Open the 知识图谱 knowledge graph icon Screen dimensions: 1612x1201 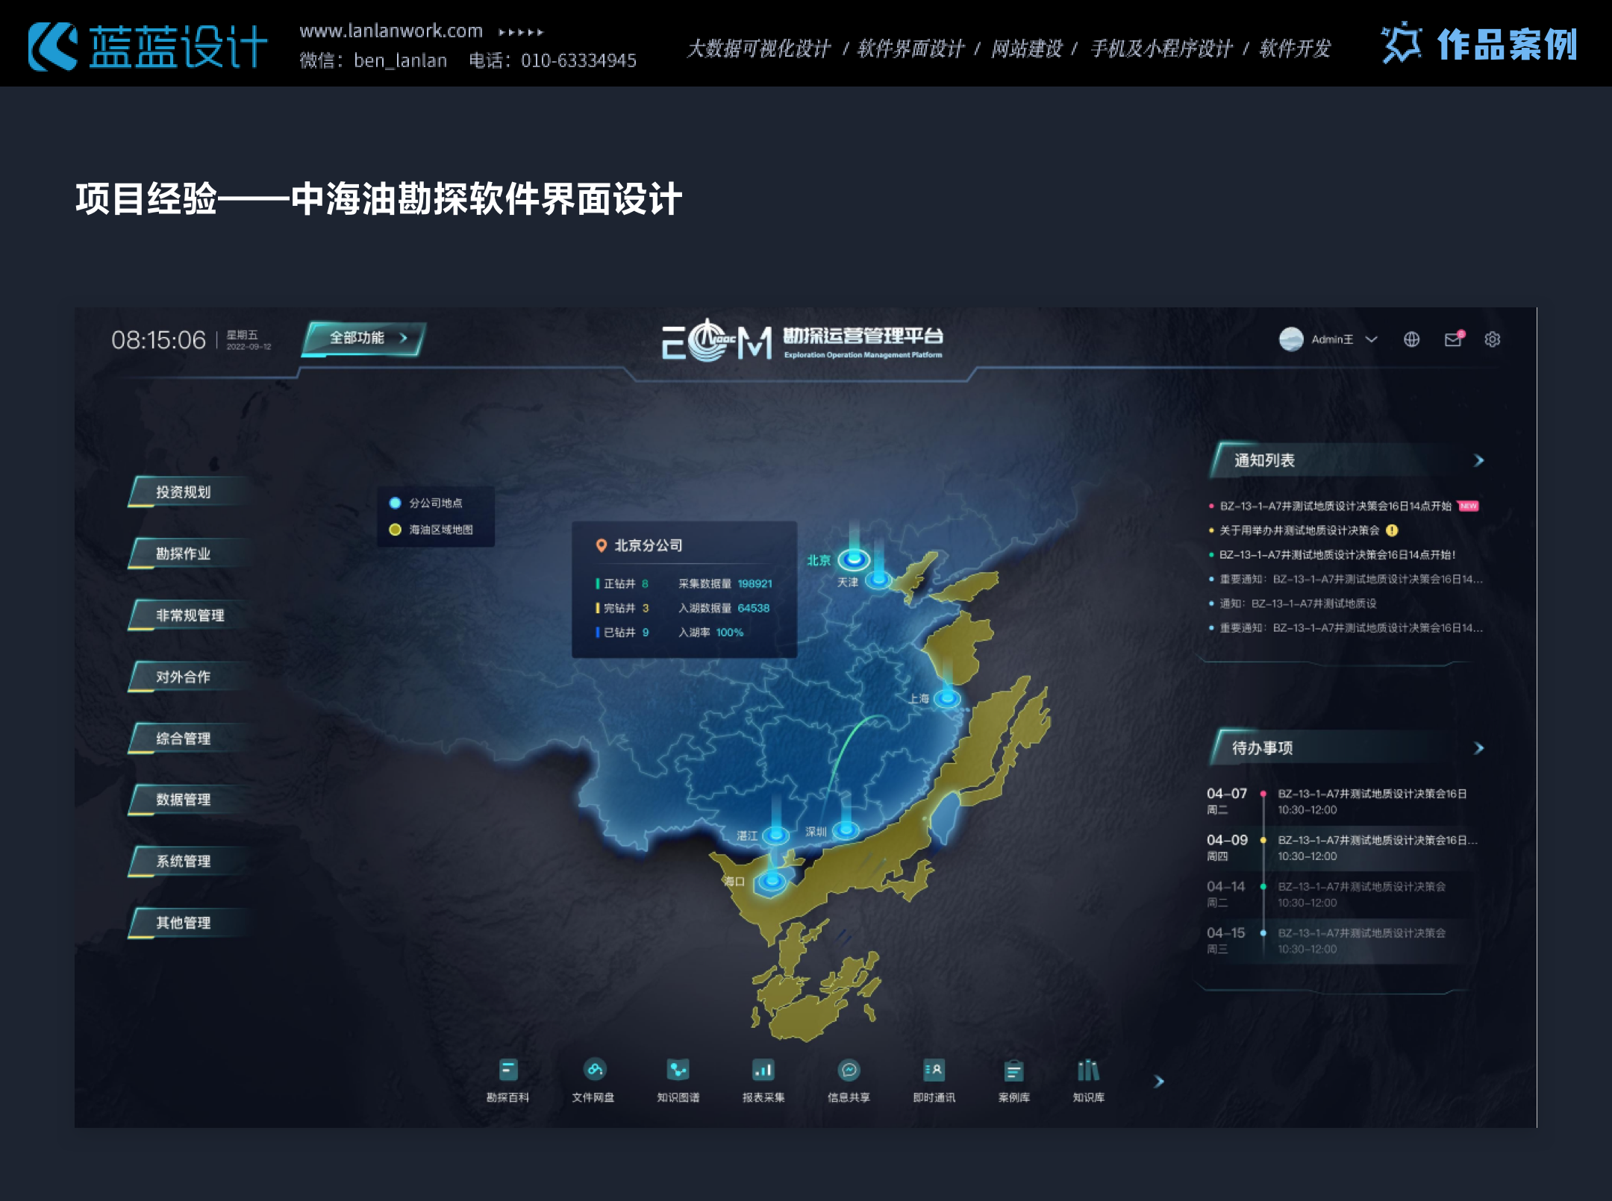coord(678,1071)
